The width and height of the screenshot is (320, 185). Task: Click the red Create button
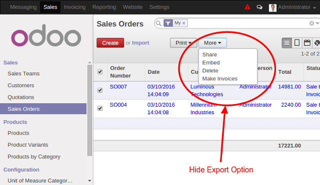[x=110, y=43]
